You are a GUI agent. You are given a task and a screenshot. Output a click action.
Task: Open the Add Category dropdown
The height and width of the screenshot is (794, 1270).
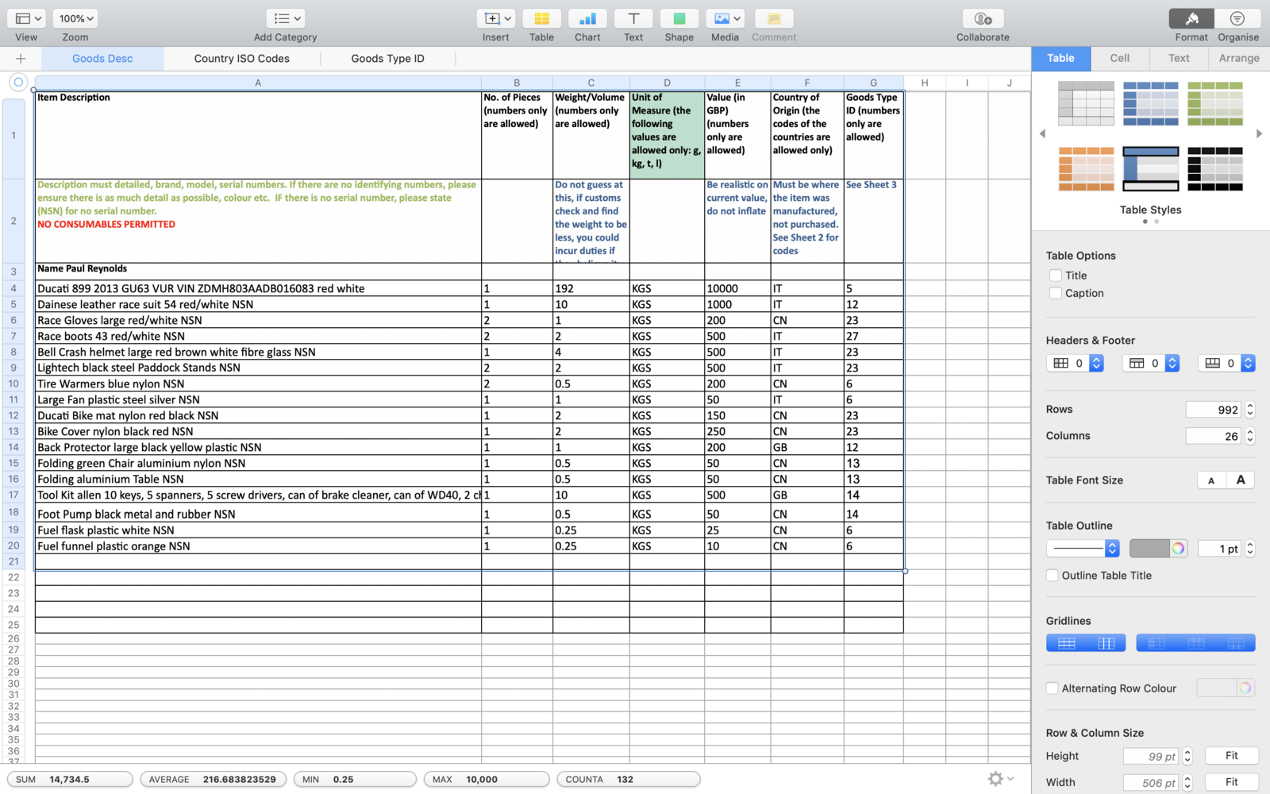pyautogui.click(x=285, y=19)
